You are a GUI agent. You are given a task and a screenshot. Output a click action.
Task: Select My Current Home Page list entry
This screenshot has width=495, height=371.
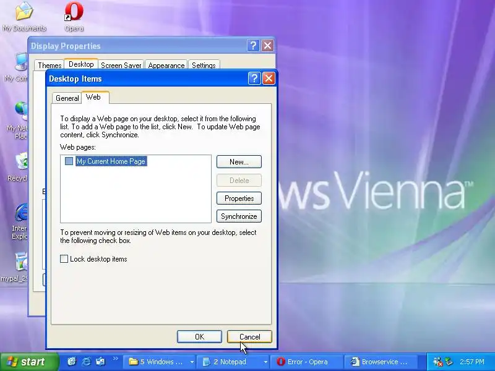coord(111,161)
